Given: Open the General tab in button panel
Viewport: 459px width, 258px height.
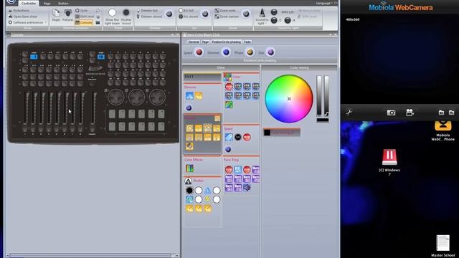Looking at the screenshot, I should click(x=193, y=42).
